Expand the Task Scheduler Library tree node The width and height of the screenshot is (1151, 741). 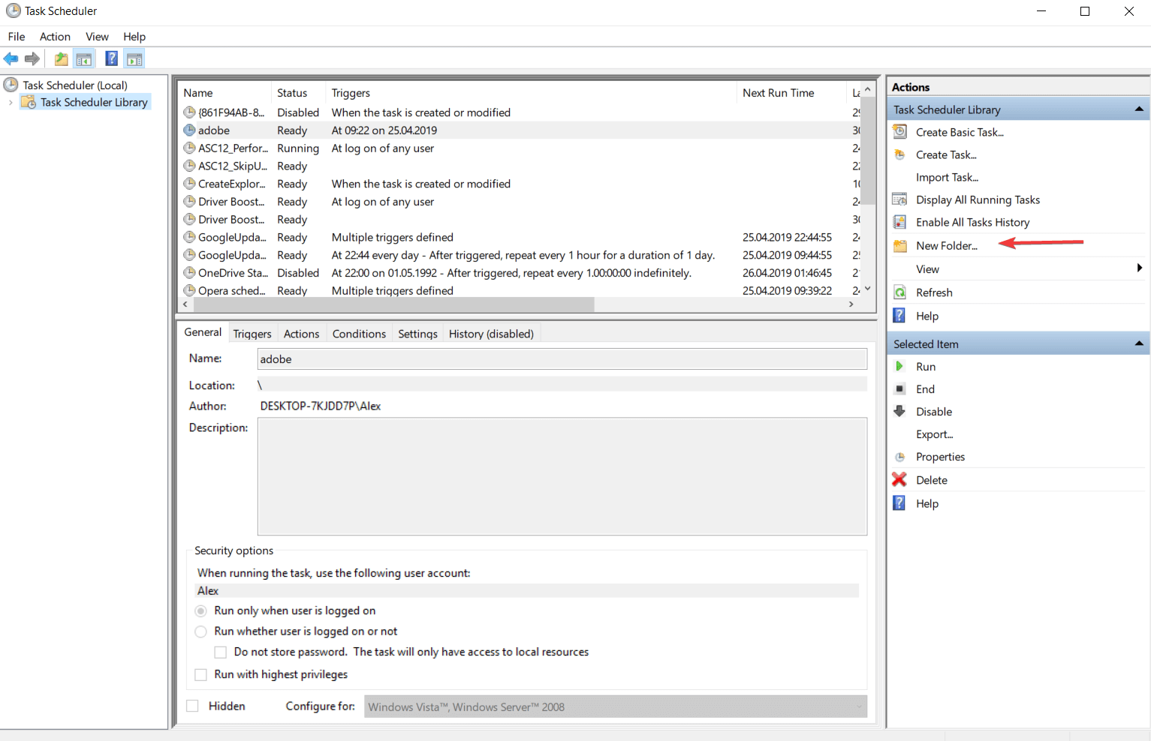[x=11, y=103]
